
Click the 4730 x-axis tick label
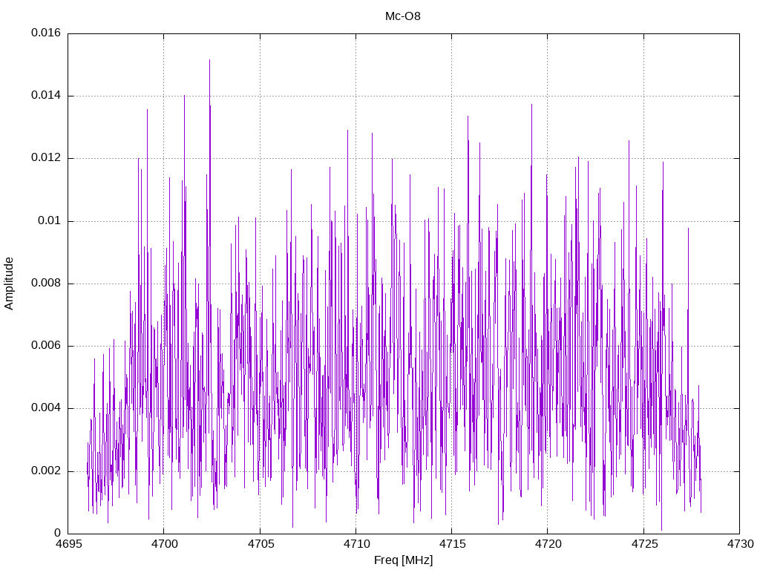740,544
